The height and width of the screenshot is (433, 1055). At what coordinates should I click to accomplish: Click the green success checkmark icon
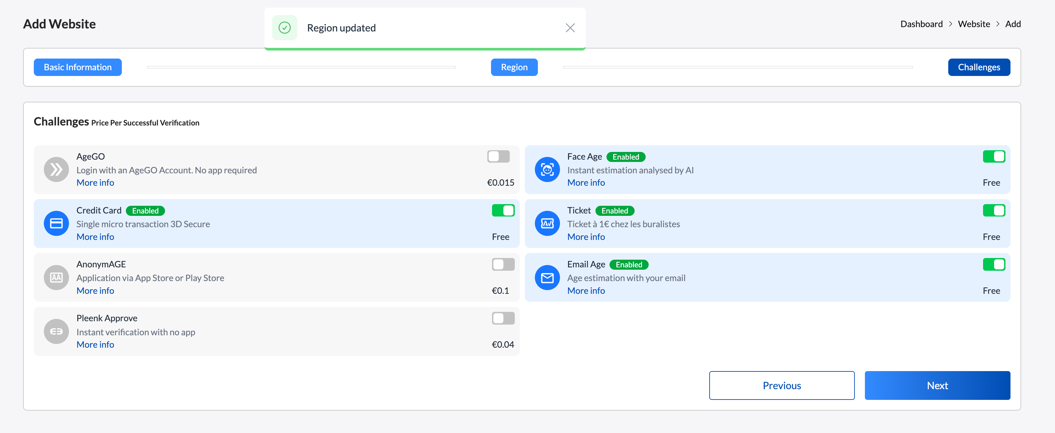pos(285,28)
